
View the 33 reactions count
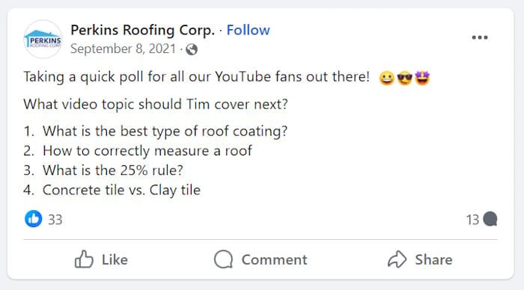tap(55, 220)
